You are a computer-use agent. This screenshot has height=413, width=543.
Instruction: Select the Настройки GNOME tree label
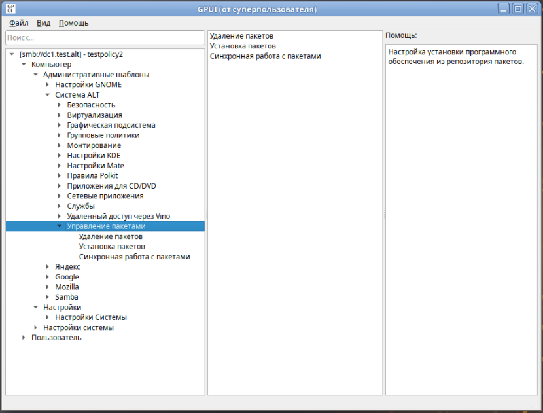(x=88, y=84)
